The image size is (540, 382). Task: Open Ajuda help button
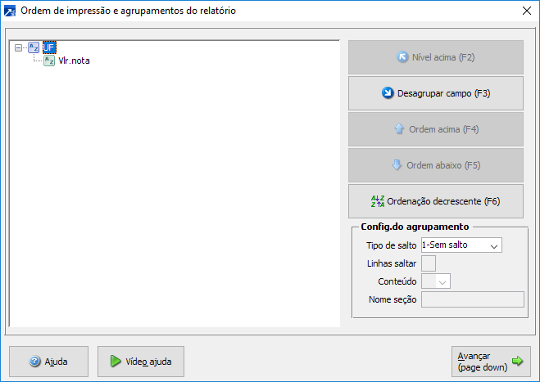48,362
